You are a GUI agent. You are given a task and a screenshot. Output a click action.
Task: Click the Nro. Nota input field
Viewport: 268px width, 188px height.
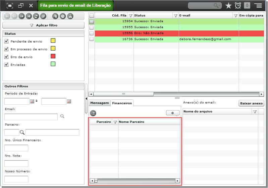tap(16, 164)
